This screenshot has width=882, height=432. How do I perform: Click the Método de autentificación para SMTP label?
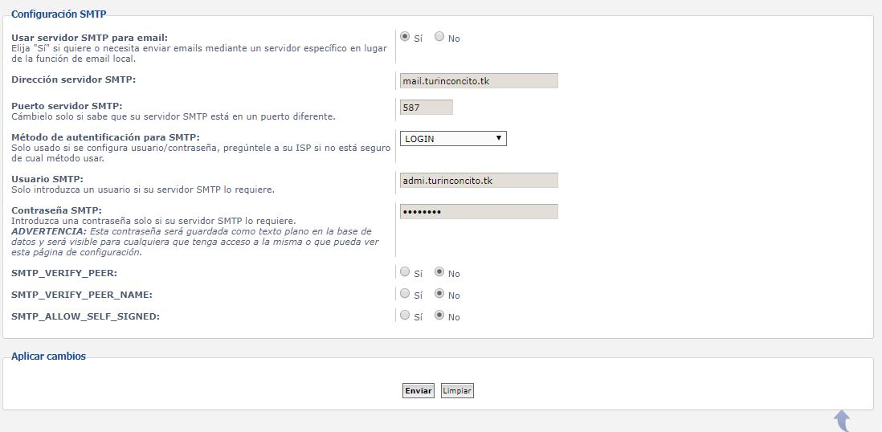click(x=105, y=137)
